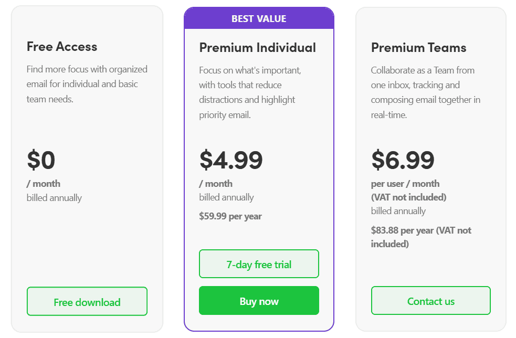
Task: Click the per user / month label
Action: [405, 184]
